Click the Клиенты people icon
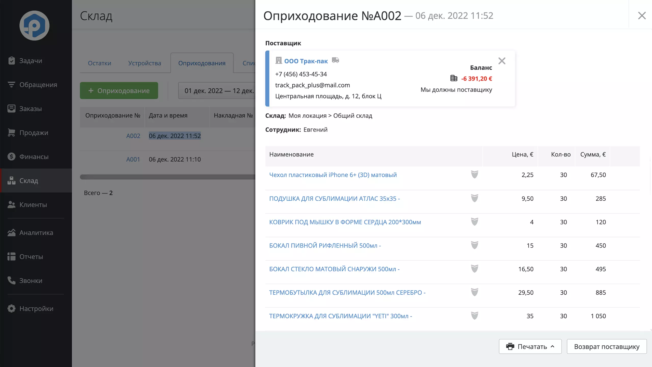This screenshot has height=367, width=652. click(11, 204)
